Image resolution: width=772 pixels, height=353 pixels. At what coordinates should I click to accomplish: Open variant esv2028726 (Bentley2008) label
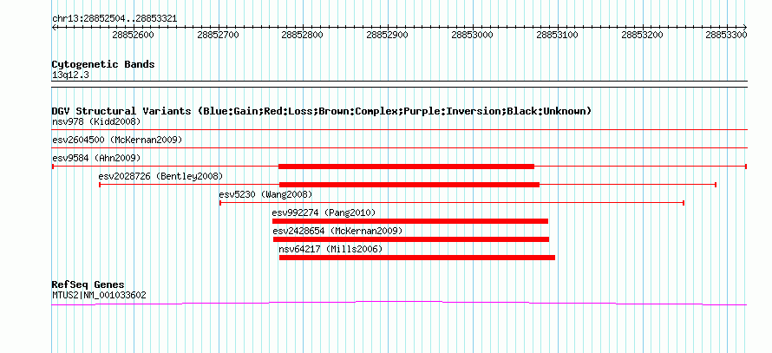click(160, 176)
